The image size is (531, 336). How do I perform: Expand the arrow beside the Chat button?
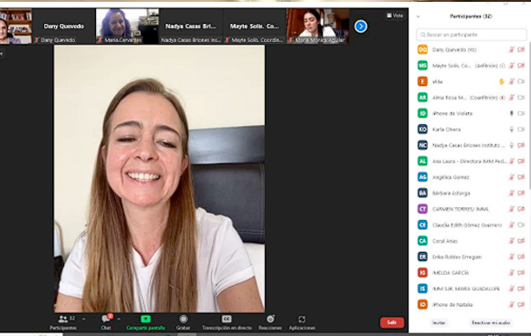click(119, 319)
